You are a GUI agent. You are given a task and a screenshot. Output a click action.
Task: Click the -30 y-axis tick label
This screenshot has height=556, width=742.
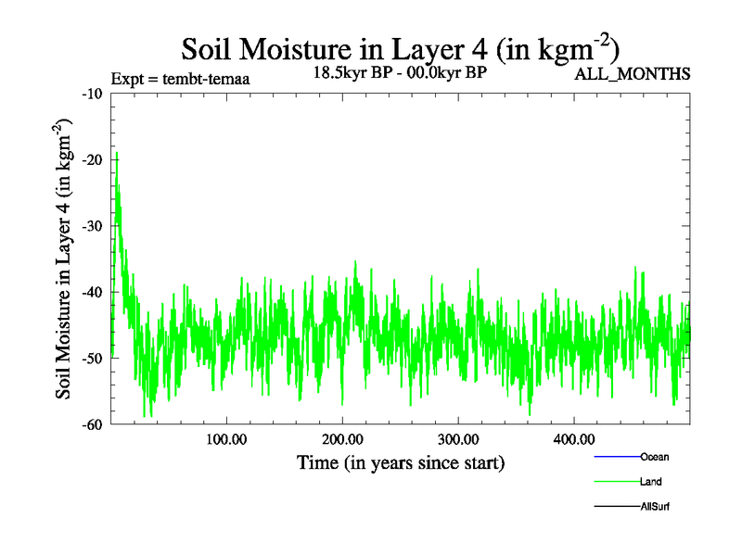[x=92, y=226]
